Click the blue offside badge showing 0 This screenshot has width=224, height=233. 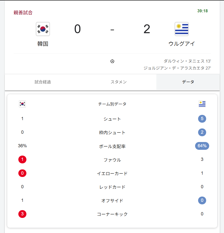pyautogui.click(x=202, y=200)
